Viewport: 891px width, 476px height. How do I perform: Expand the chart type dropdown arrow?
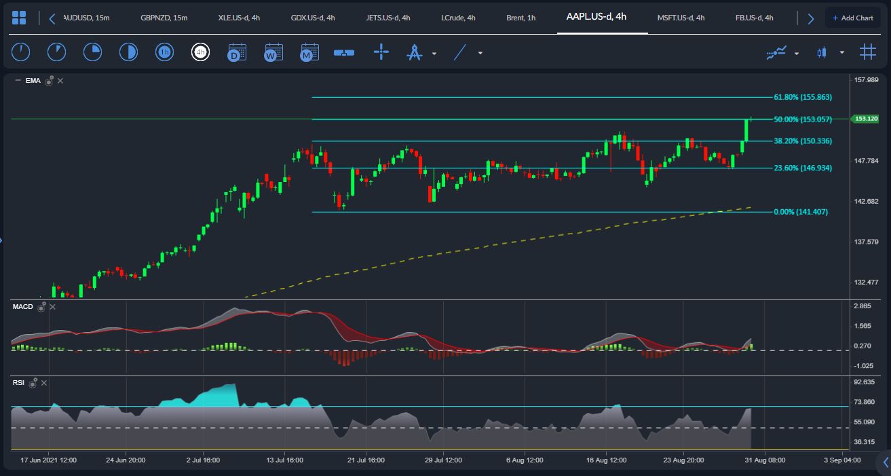click(x=842, y=53)
